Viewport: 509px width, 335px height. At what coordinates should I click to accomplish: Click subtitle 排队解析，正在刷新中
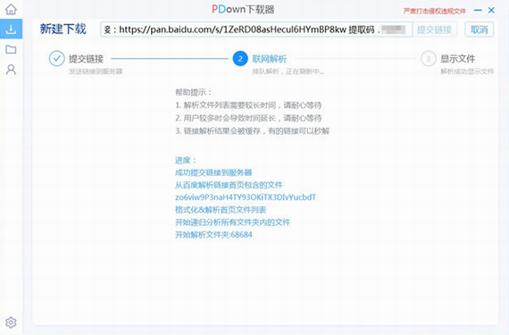click(288, 71)
